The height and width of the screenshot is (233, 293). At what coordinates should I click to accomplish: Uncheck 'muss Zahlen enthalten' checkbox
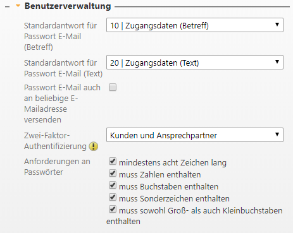click(113, 173)
